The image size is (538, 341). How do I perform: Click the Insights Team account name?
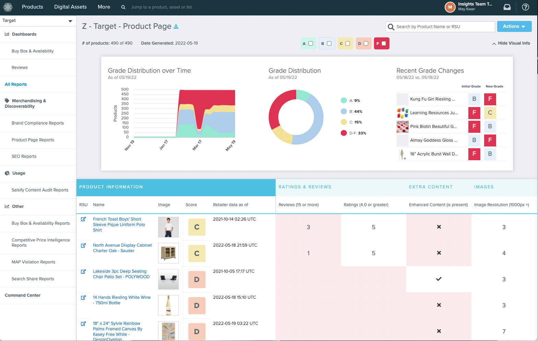click(475, 4)
